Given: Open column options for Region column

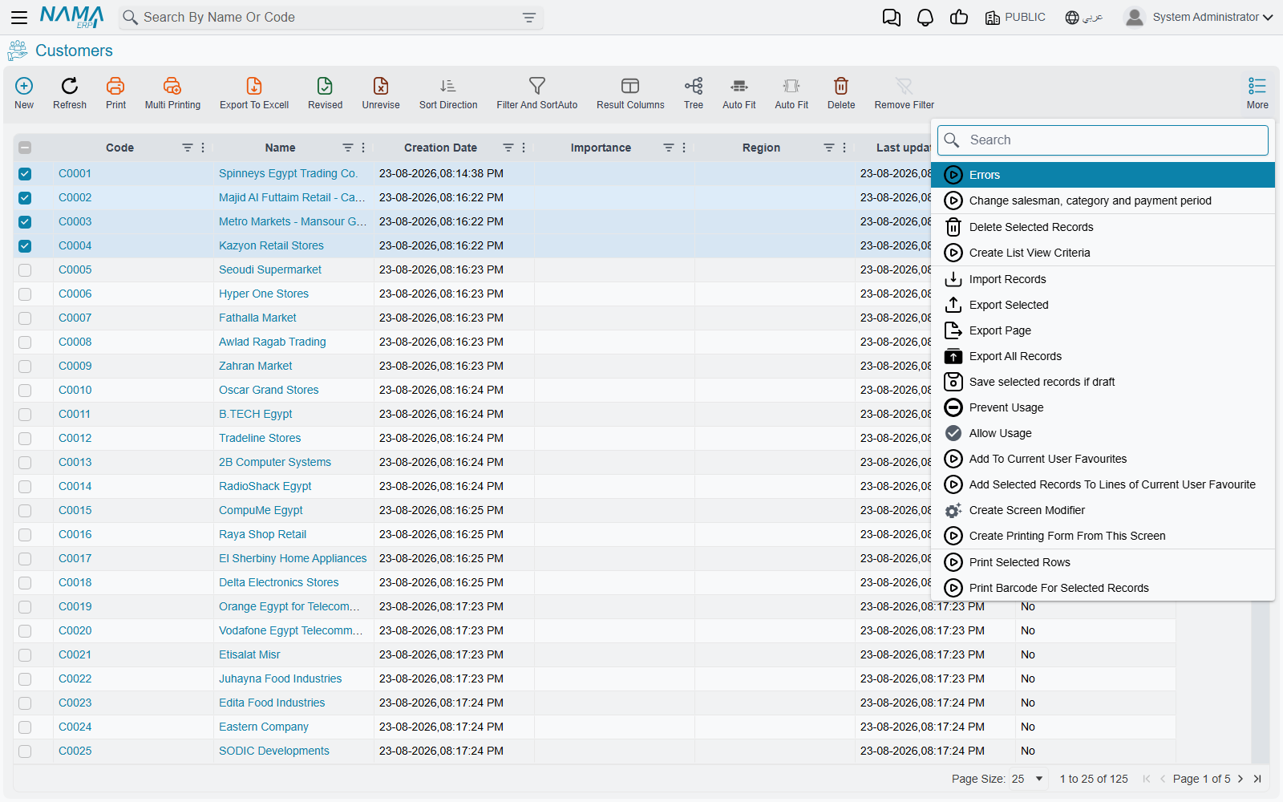Looking at the screenshot, I should (x=844, y=148).
